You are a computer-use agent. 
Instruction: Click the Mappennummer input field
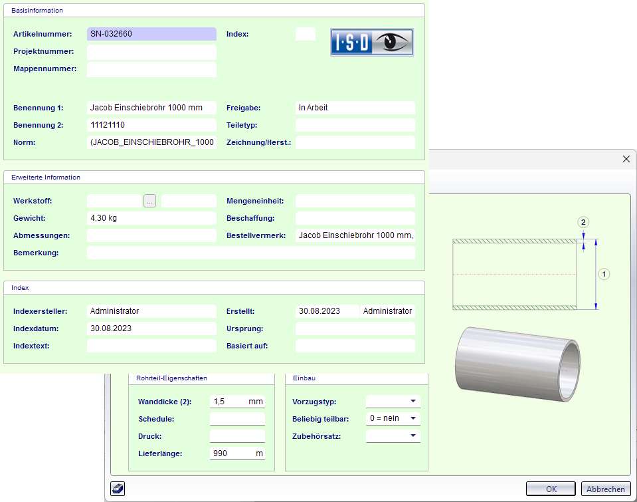[151, 68]
